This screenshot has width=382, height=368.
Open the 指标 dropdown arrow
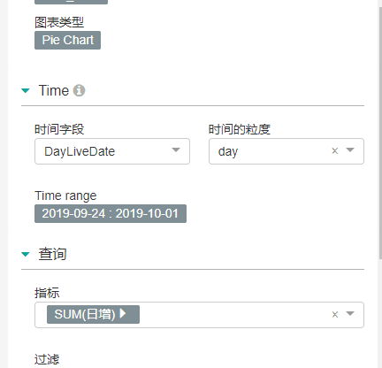click(350, 313)
